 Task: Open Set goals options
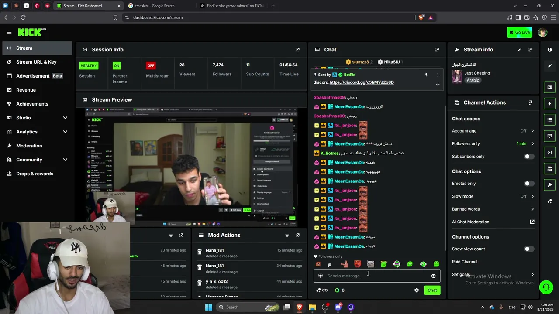pos(493,274)
